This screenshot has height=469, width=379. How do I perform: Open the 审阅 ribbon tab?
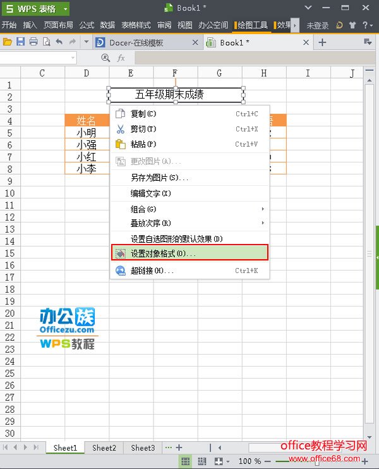[x=164, y=25]
